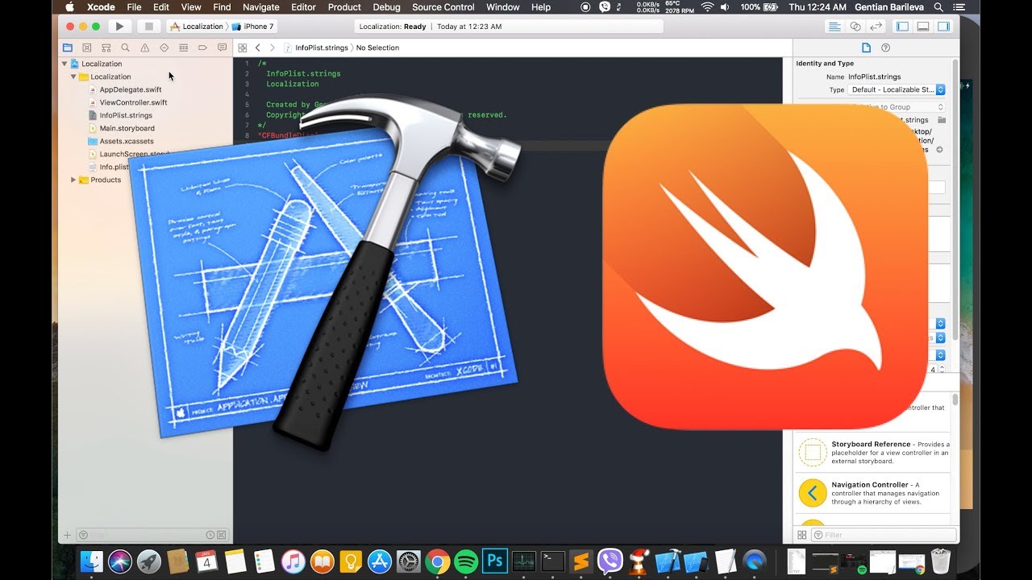Add a new file with plus button
The width and height of the screenshot is (1032, 580).
point(67,535)
